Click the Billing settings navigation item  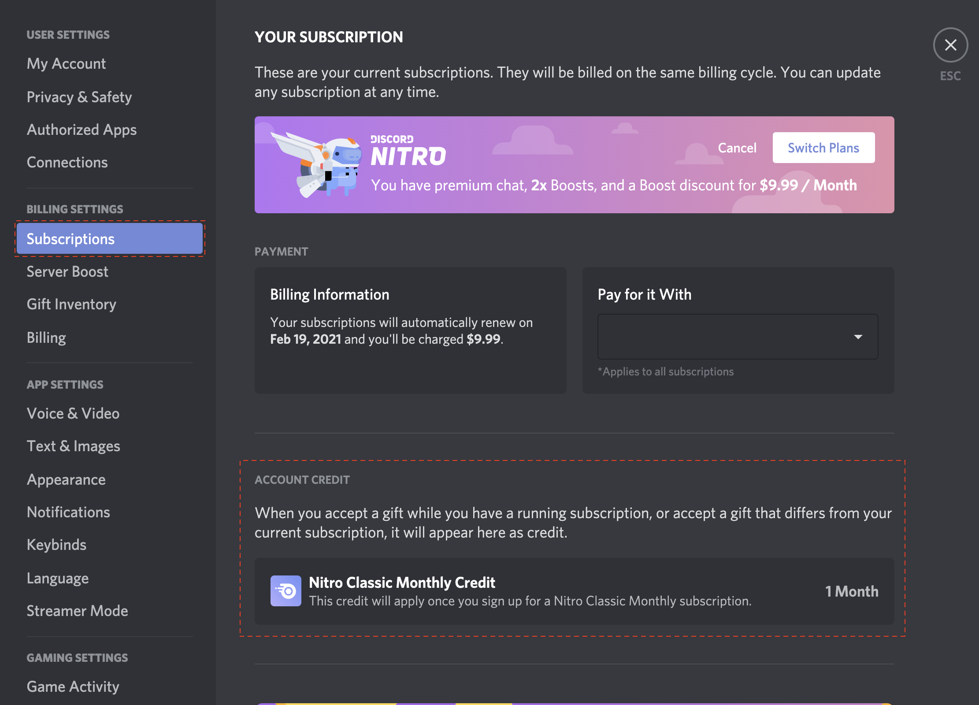tap(46, 336)
